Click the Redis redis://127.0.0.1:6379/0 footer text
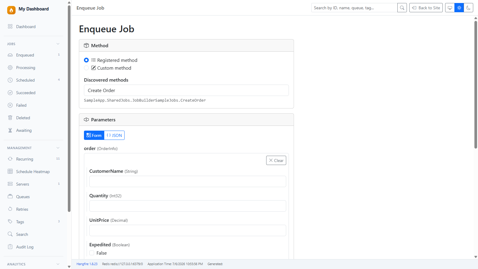Viewport: 478px width, 269px height. (x=122, y=264)
